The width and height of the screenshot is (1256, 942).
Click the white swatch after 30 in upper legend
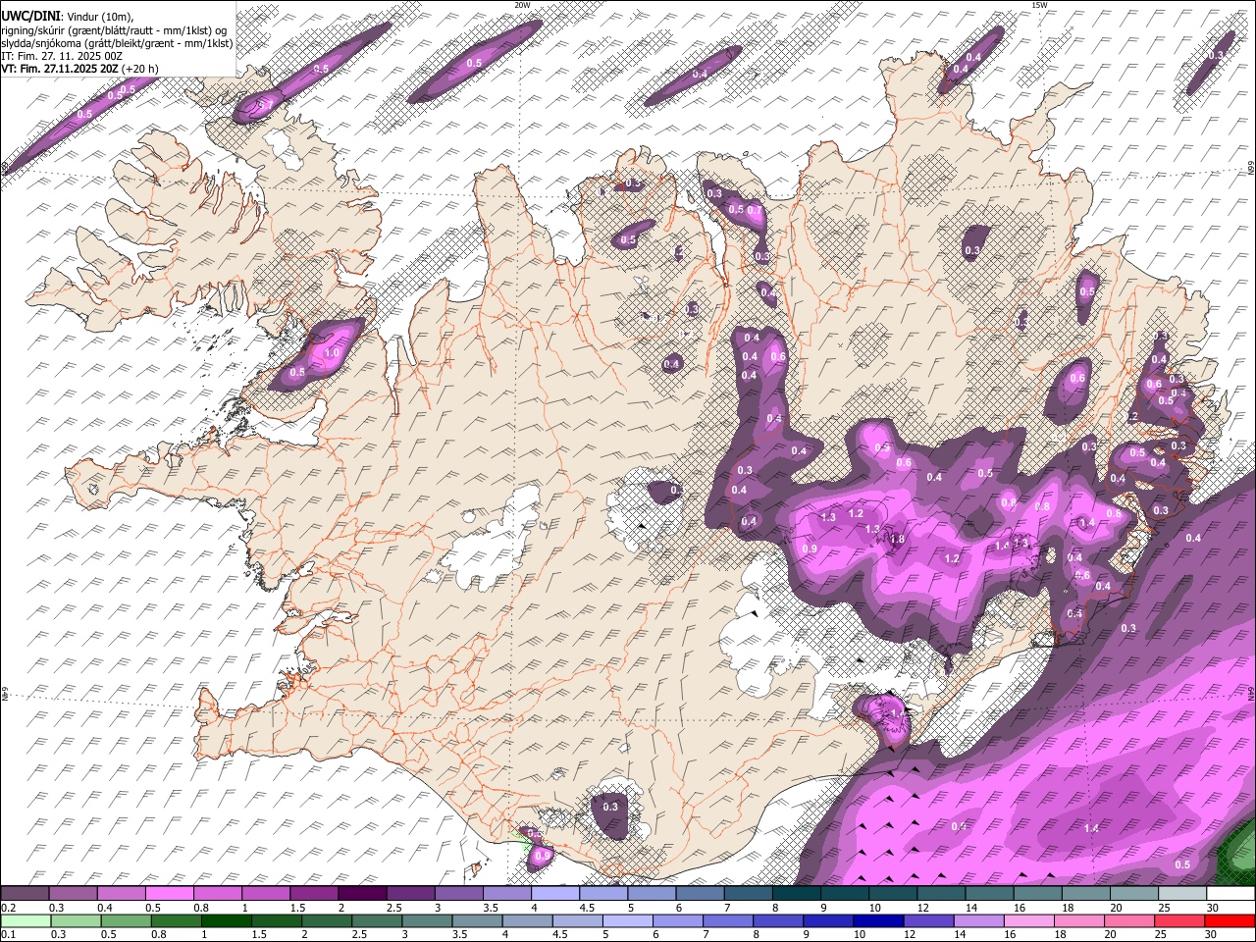[x=1231, y=894]
